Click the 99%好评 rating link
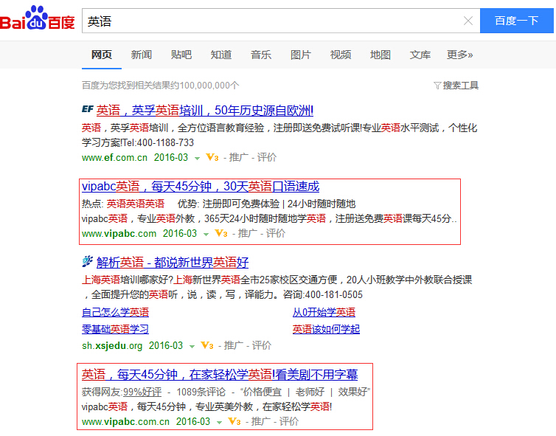This screenshot has height=436, width=556. click(x=142, y=391)
